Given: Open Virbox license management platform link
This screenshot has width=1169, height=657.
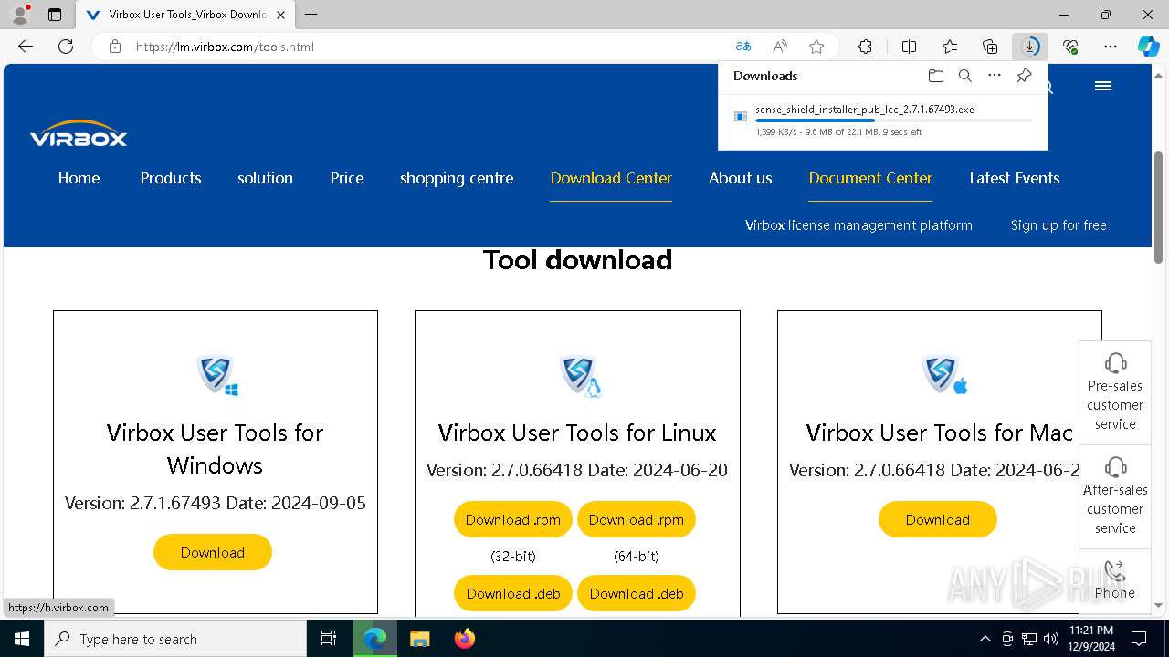Looking at the screenshot, I should tap(858, 225).
